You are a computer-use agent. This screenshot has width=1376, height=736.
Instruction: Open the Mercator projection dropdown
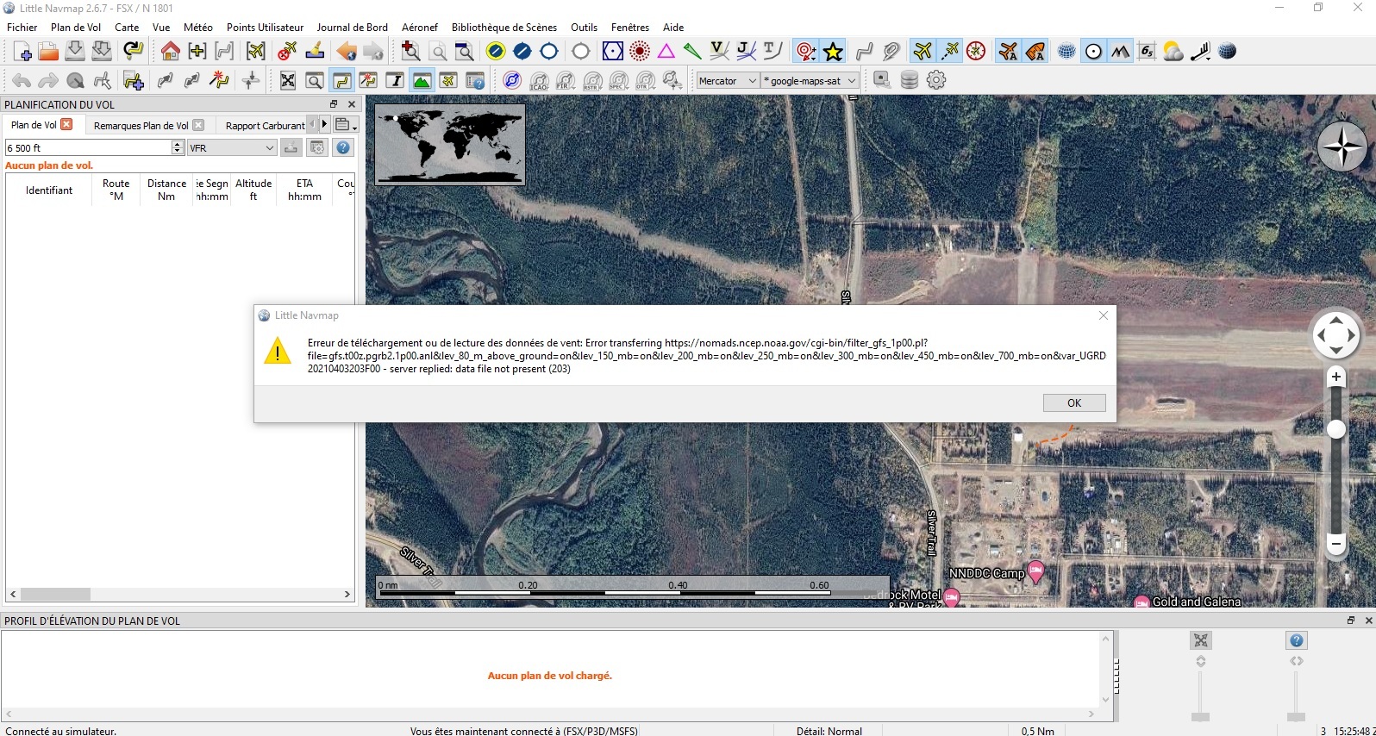point(727,80)
